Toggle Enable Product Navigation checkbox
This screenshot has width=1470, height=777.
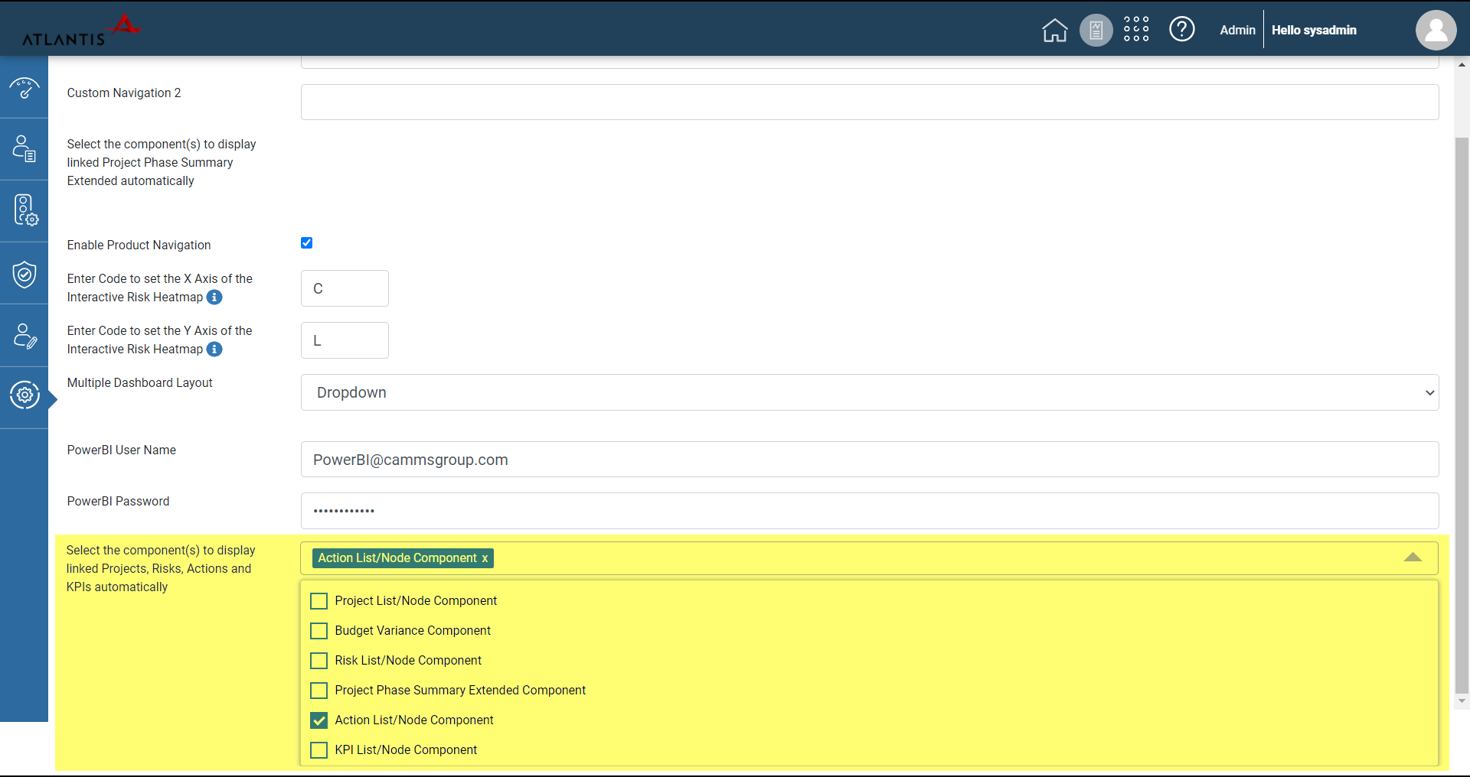pyautogui.click(x=306, y=243)
